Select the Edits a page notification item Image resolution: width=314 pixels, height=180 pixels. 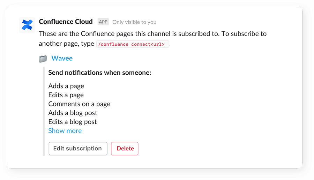[x=66, y=95]
